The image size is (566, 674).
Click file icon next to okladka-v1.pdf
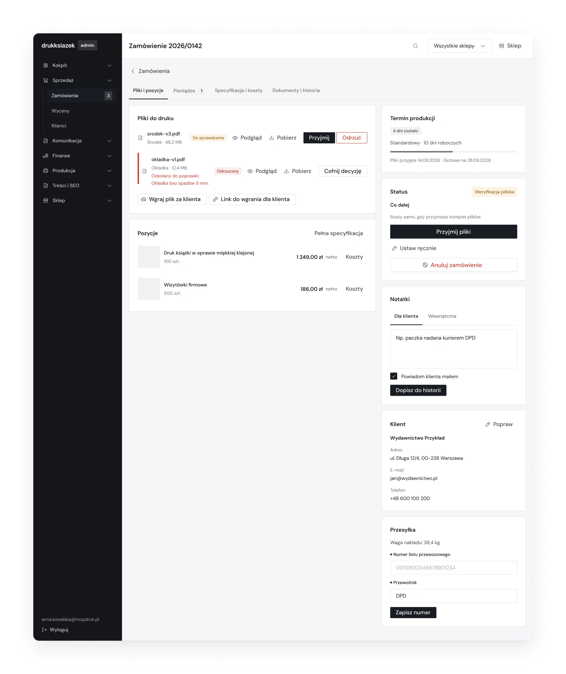click(145, 171)
